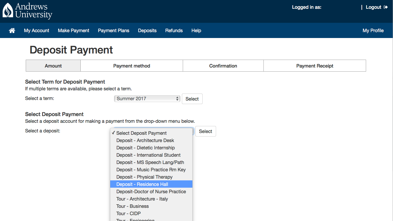The width and height of the screenshot is (393, 221).
Task: Select the Confirmation step tab
Action: click(223, 66)
